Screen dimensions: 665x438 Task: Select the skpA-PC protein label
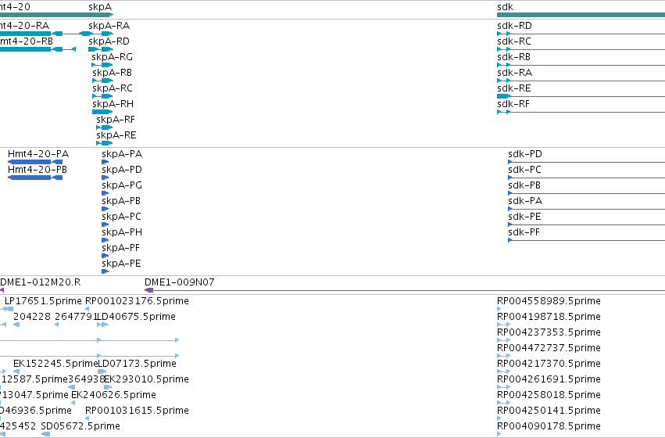[121, 217]
